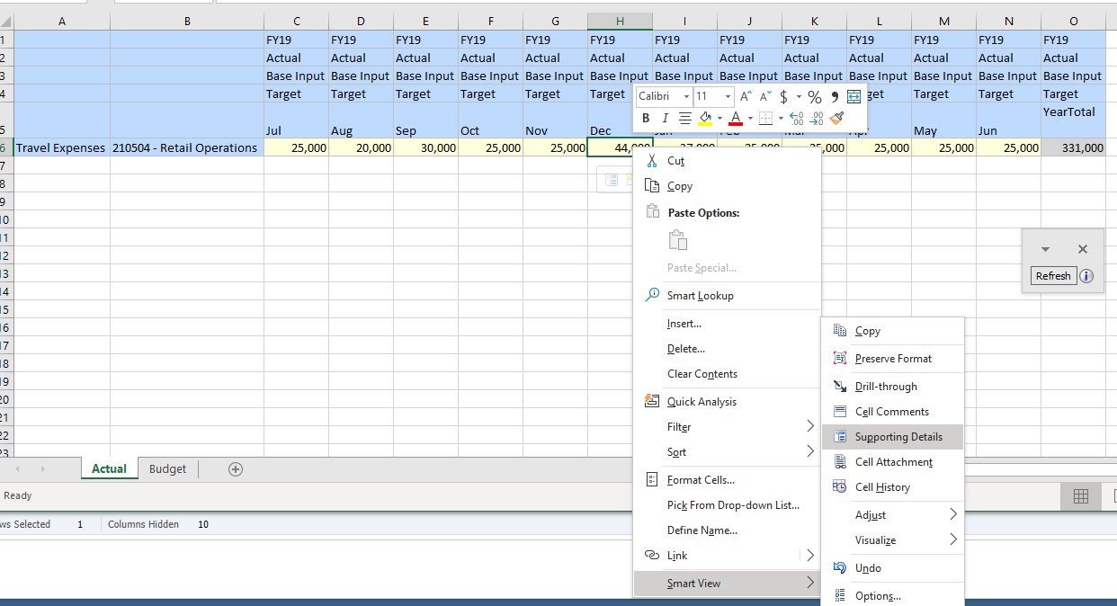Open borders dropdown arrow
The width and height of the screenshot is (1117, 606).
(x=781, y=118)
